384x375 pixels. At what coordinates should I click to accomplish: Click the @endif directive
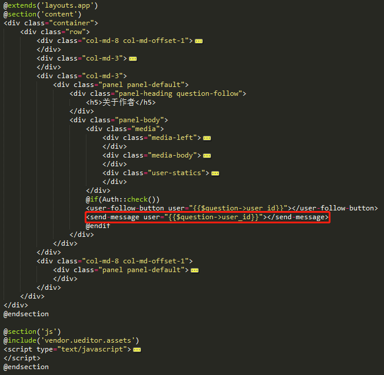[98, 226]
